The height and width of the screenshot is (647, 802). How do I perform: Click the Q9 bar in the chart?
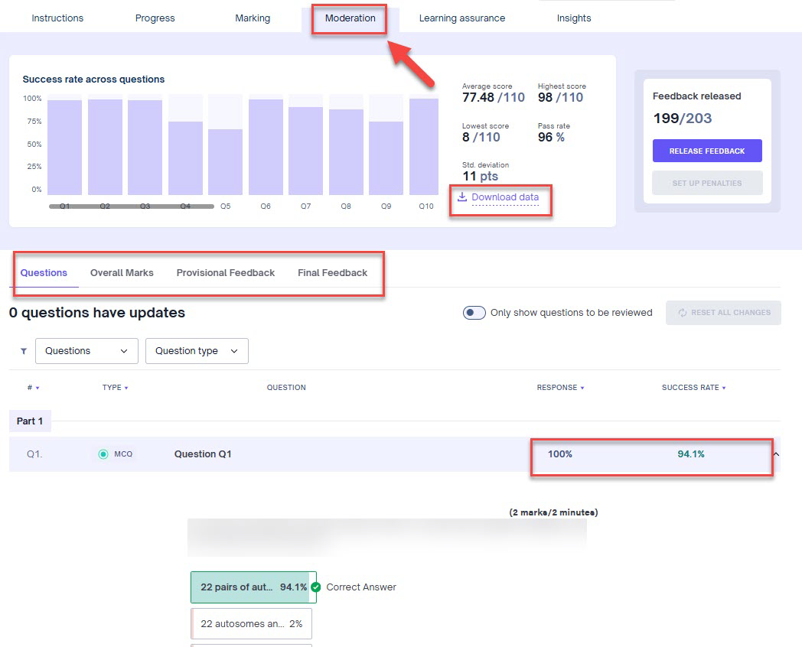click(386, 158)
